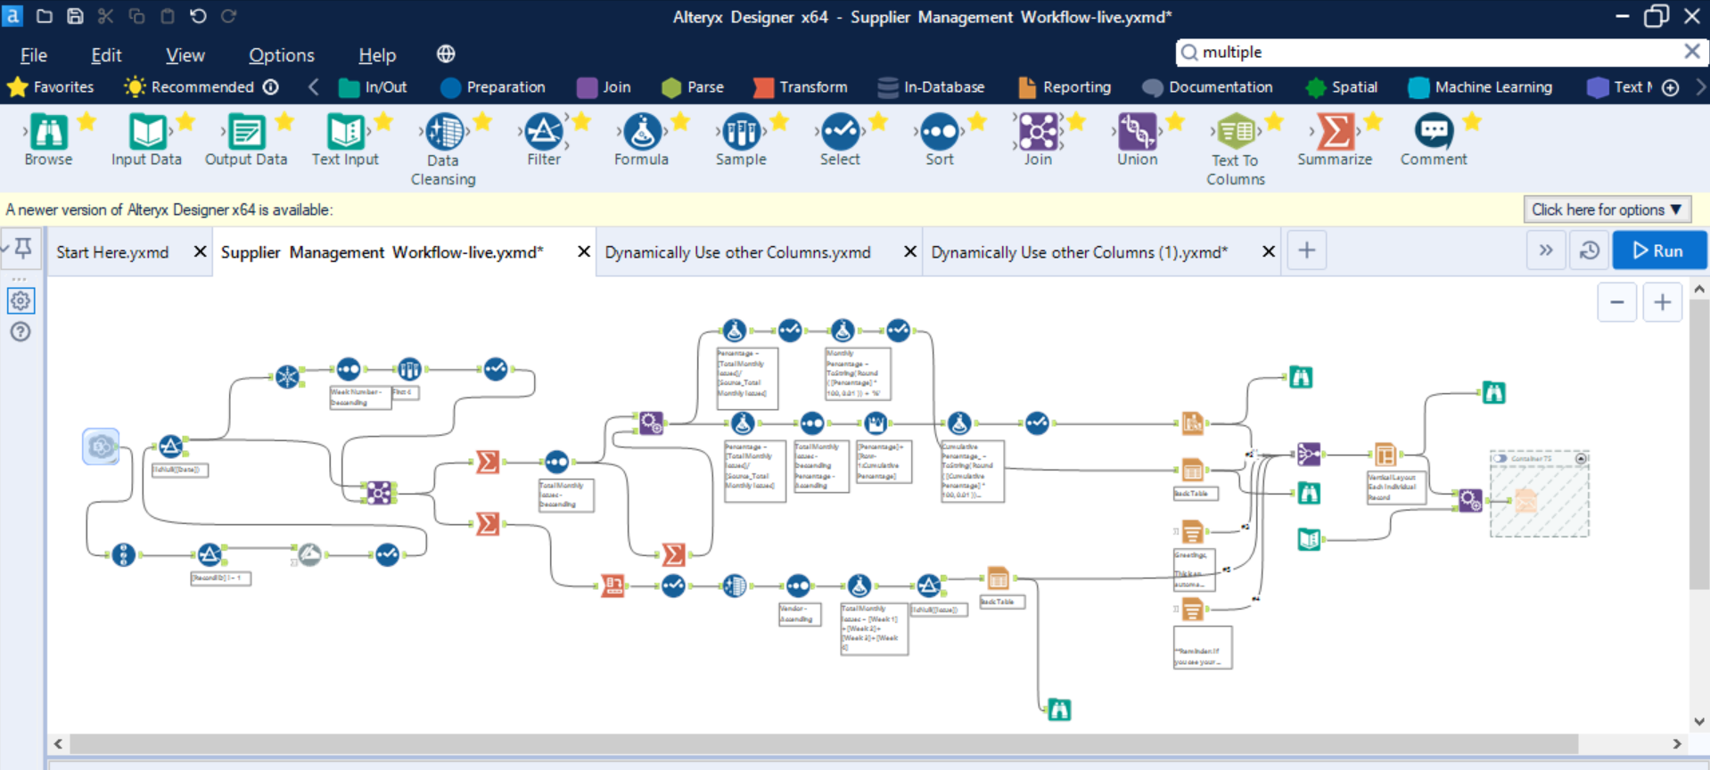Image resolution: width=1710 pixels, height=770 pixels.
Task: Open the File menu
Action: pos(34,55)
